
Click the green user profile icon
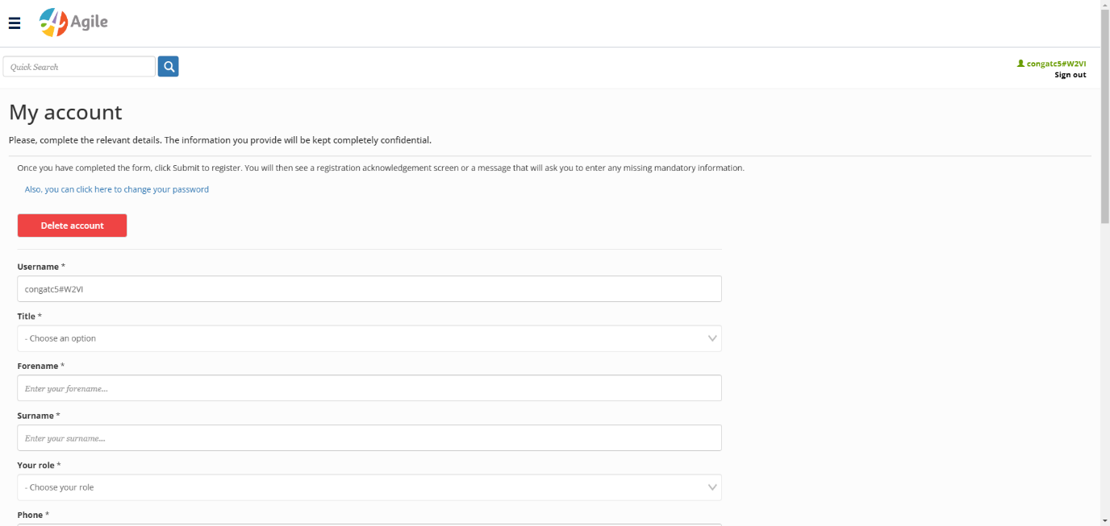click(x=1020, y=63)
